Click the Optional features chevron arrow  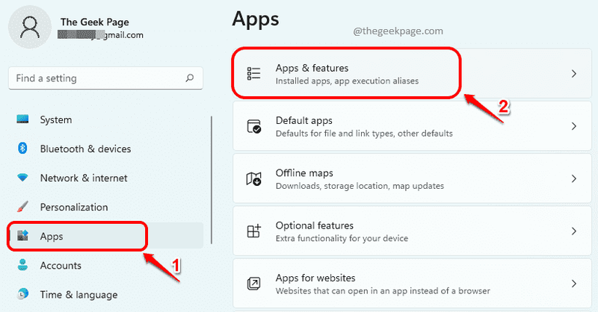tap(573, 231)
